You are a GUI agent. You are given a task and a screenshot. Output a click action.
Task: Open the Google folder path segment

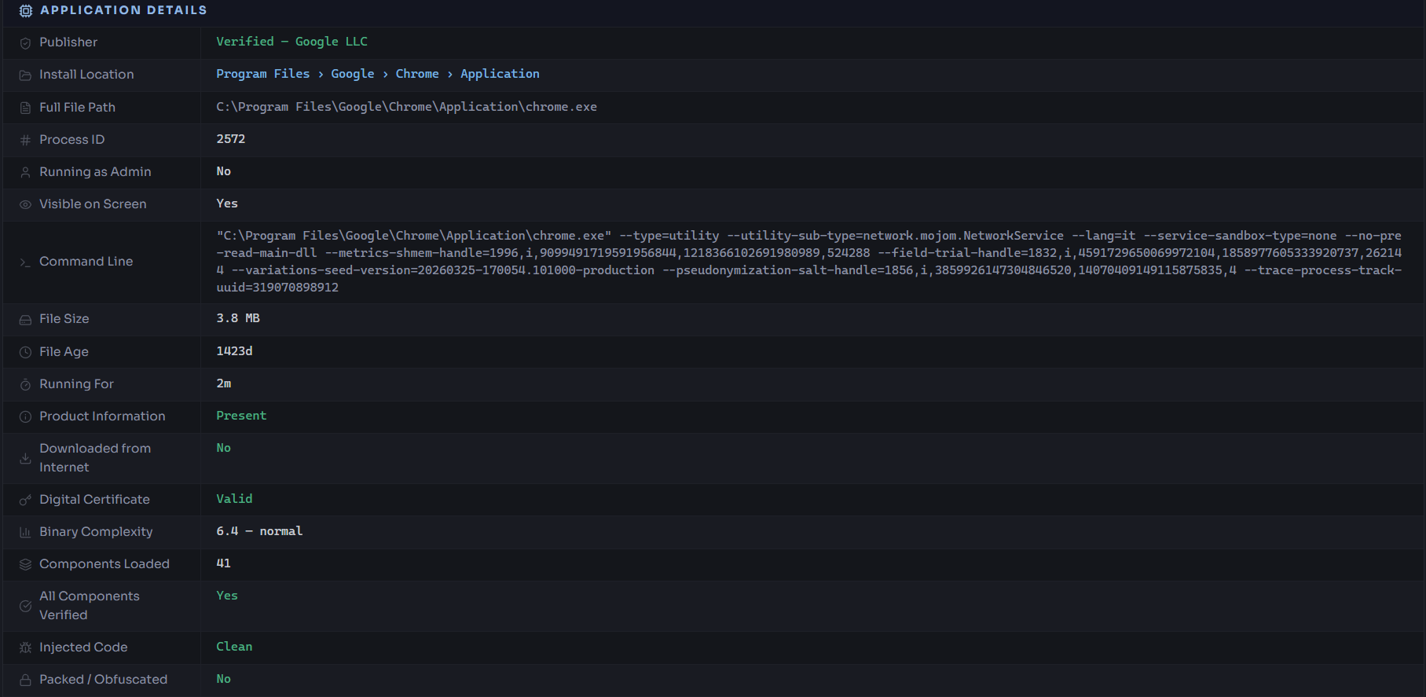coord(353,74)
